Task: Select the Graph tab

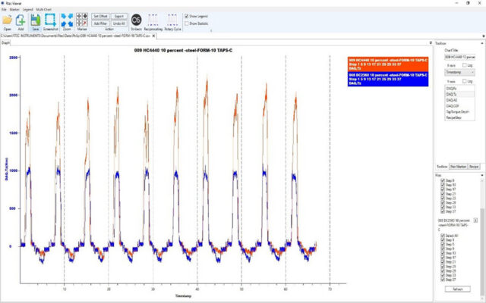Action: [x=5, y=42]
